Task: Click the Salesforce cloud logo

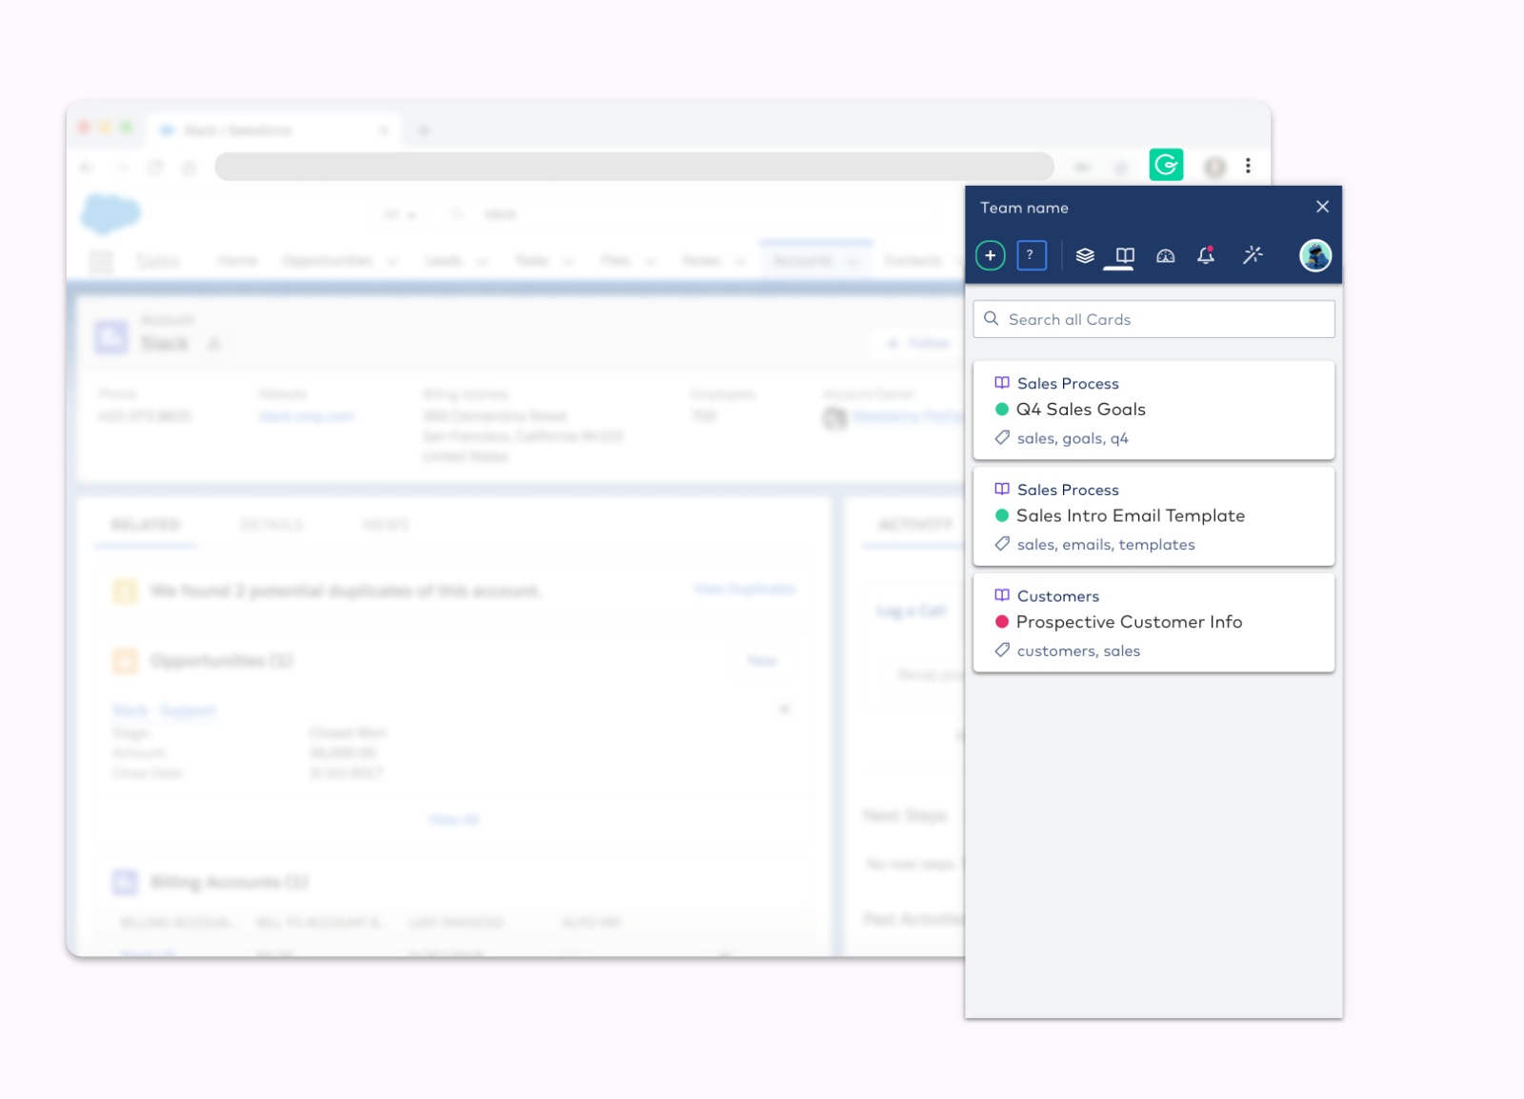Action: pyautogui.click(x=111, y=213)
